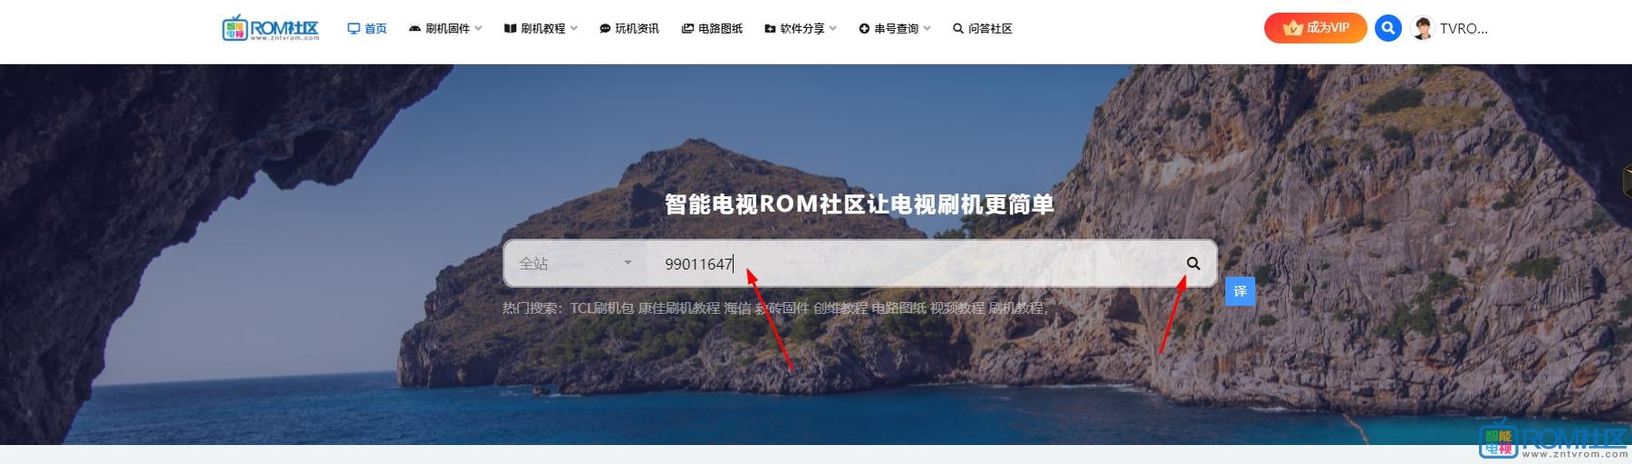Image resolution: width=1632 pixels, height=464 pixels.
Task: Click the blue search icon in header
Action: [1387, 28]
